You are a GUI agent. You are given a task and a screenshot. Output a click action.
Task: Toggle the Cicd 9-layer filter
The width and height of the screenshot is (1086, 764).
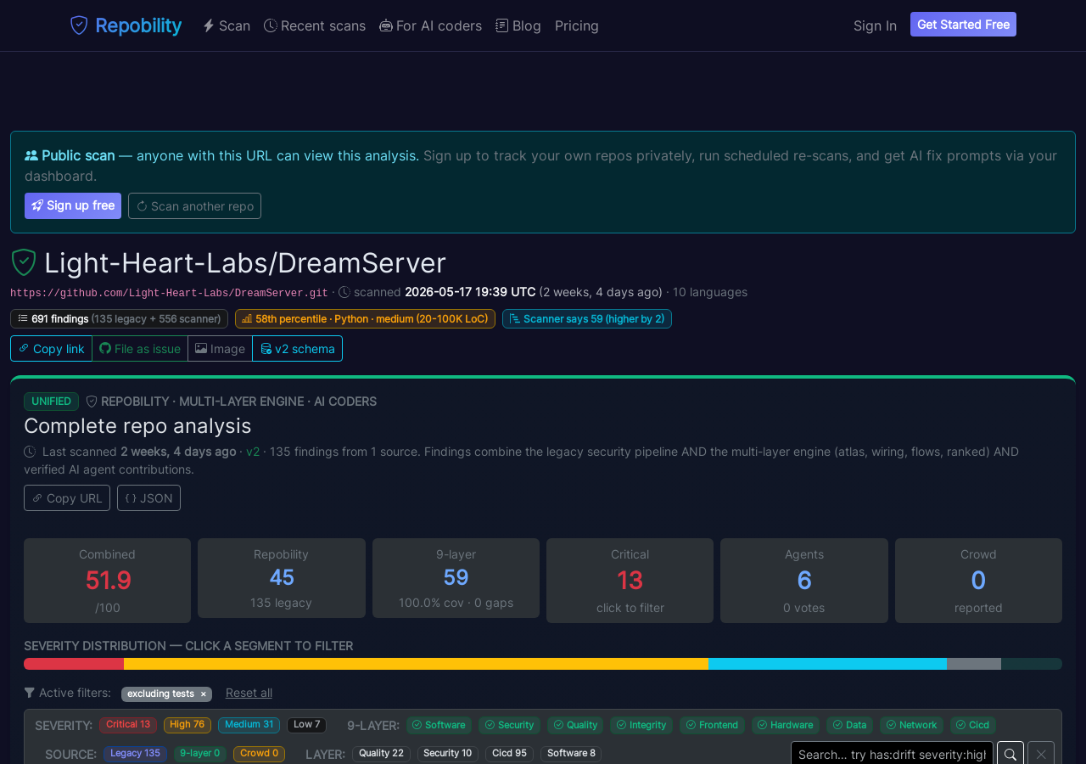coord(972,725)
